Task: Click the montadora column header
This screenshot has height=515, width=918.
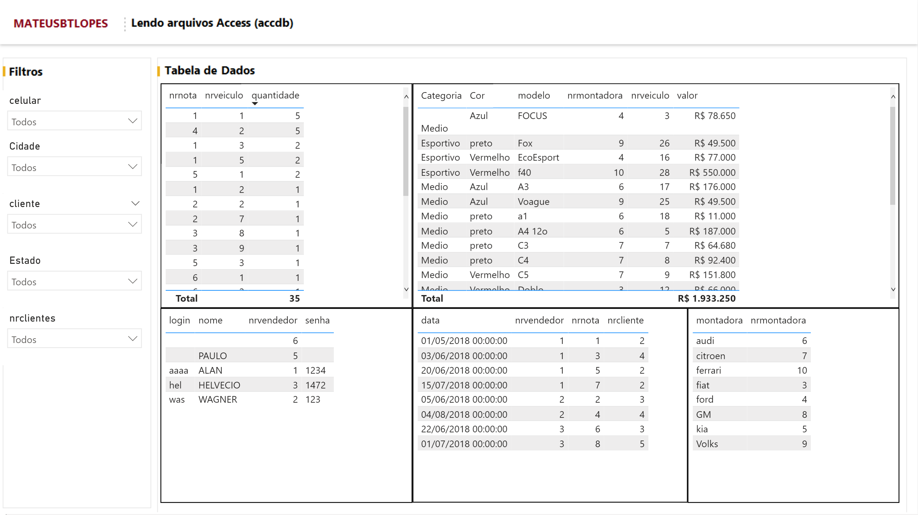Action: [719, 320]
